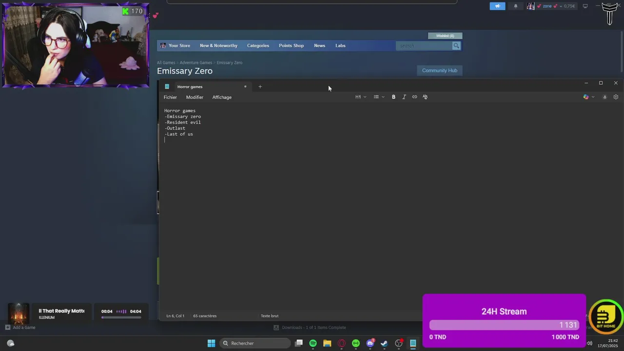Open the Steam Labs link
624x351 pixels.
(340, 46)
